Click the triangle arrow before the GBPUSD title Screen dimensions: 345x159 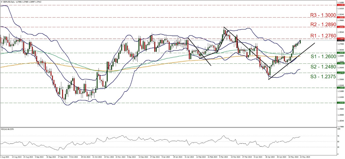(1, 2)
